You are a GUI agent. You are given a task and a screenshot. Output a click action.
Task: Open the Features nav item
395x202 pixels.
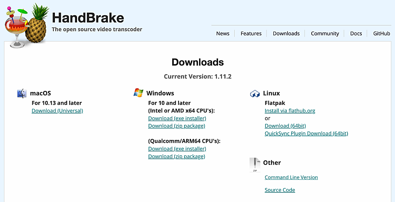click(251, 34)
